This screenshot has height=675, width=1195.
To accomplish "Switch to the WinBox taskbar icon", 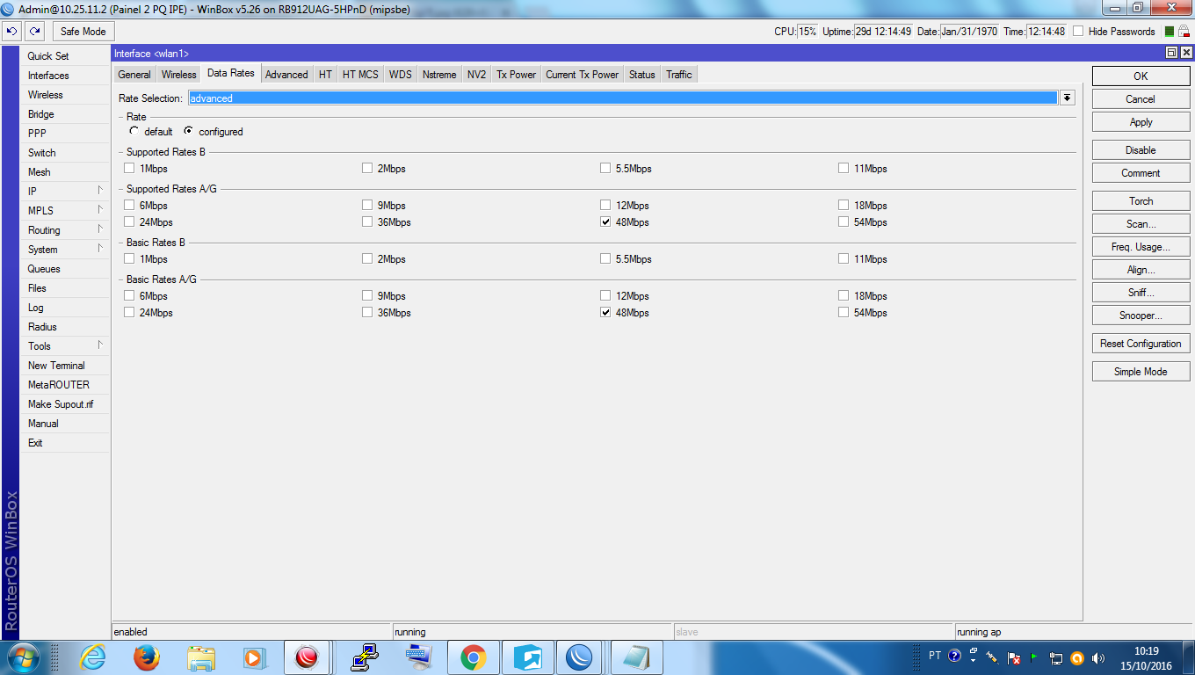I will [579, 657].
